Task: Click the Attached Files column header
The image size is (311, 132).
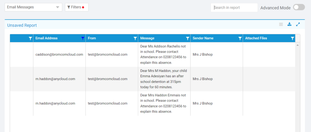Action: 256,38
